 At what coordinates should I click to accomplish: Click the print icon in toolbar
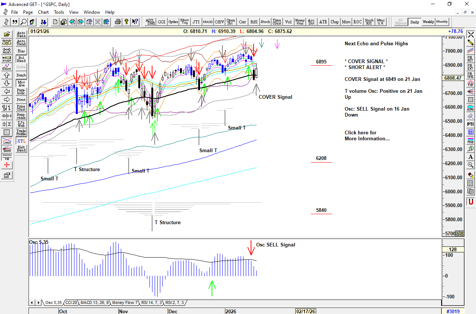[x=118, y=22]
